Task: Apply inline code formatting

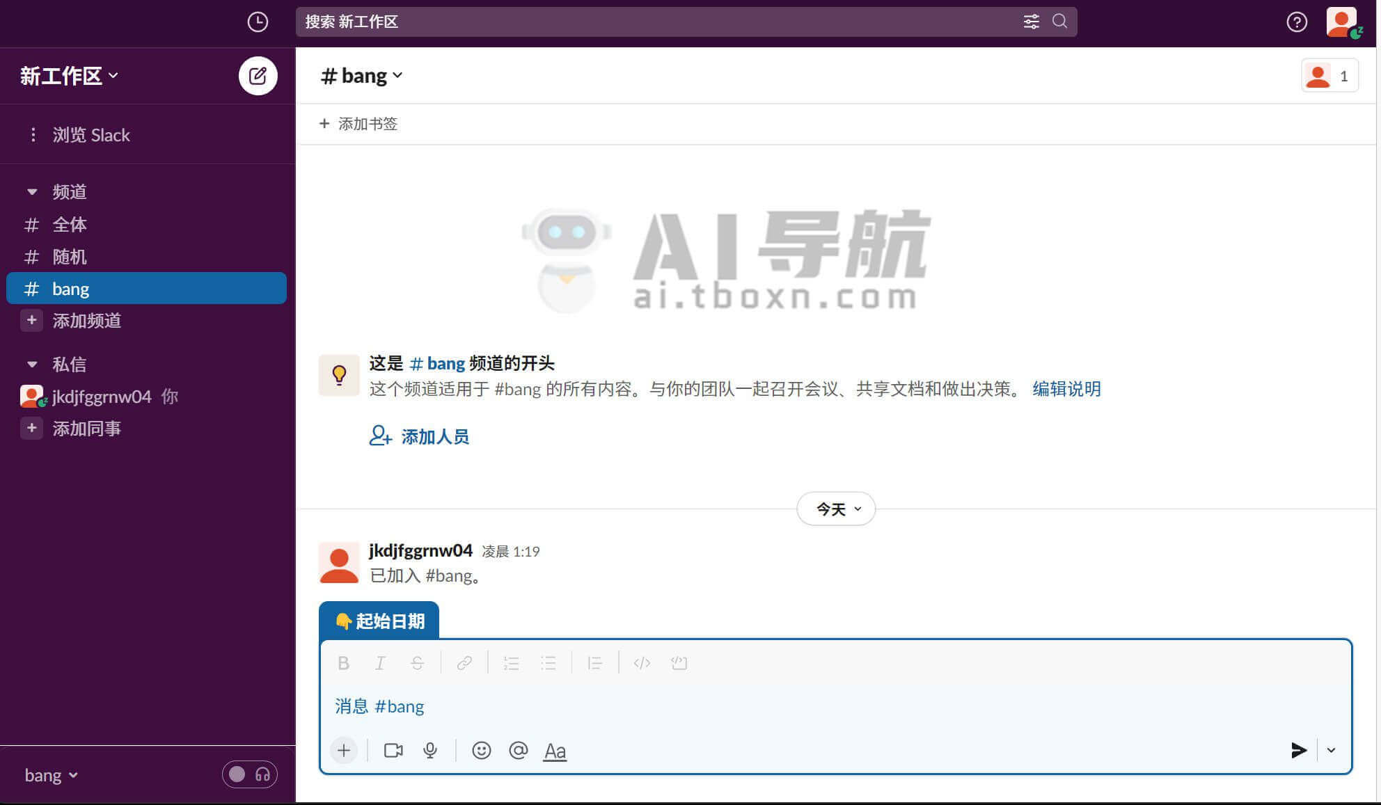Action: tap(642, 663)
